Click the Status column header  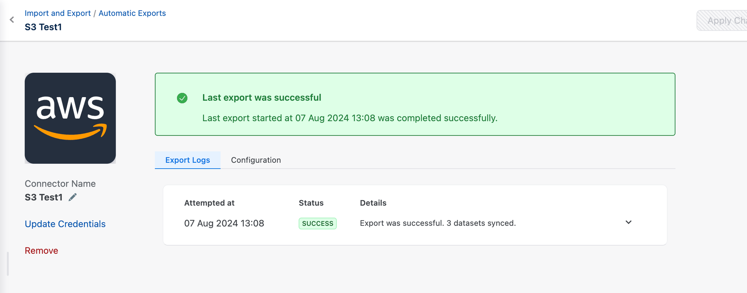click(311, 203)
